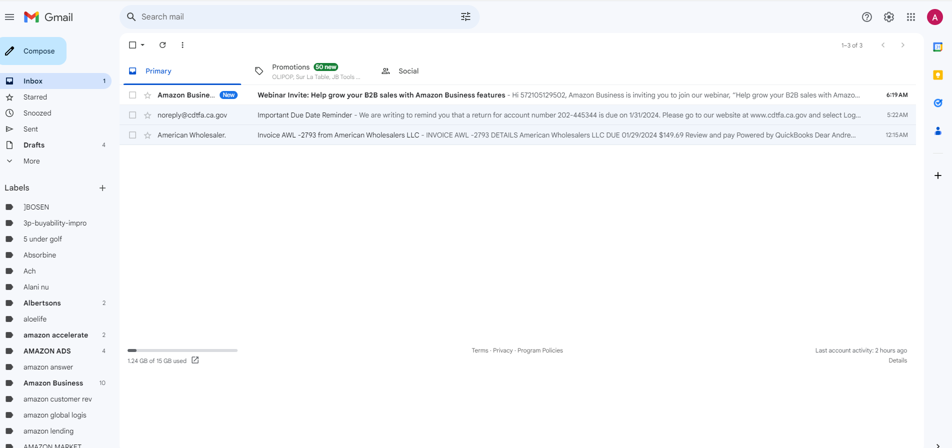Screen dimensions: 952x448
Task: Open the Google Keep side panel icon
Action: pyautogui.click(x=938, y=75)
